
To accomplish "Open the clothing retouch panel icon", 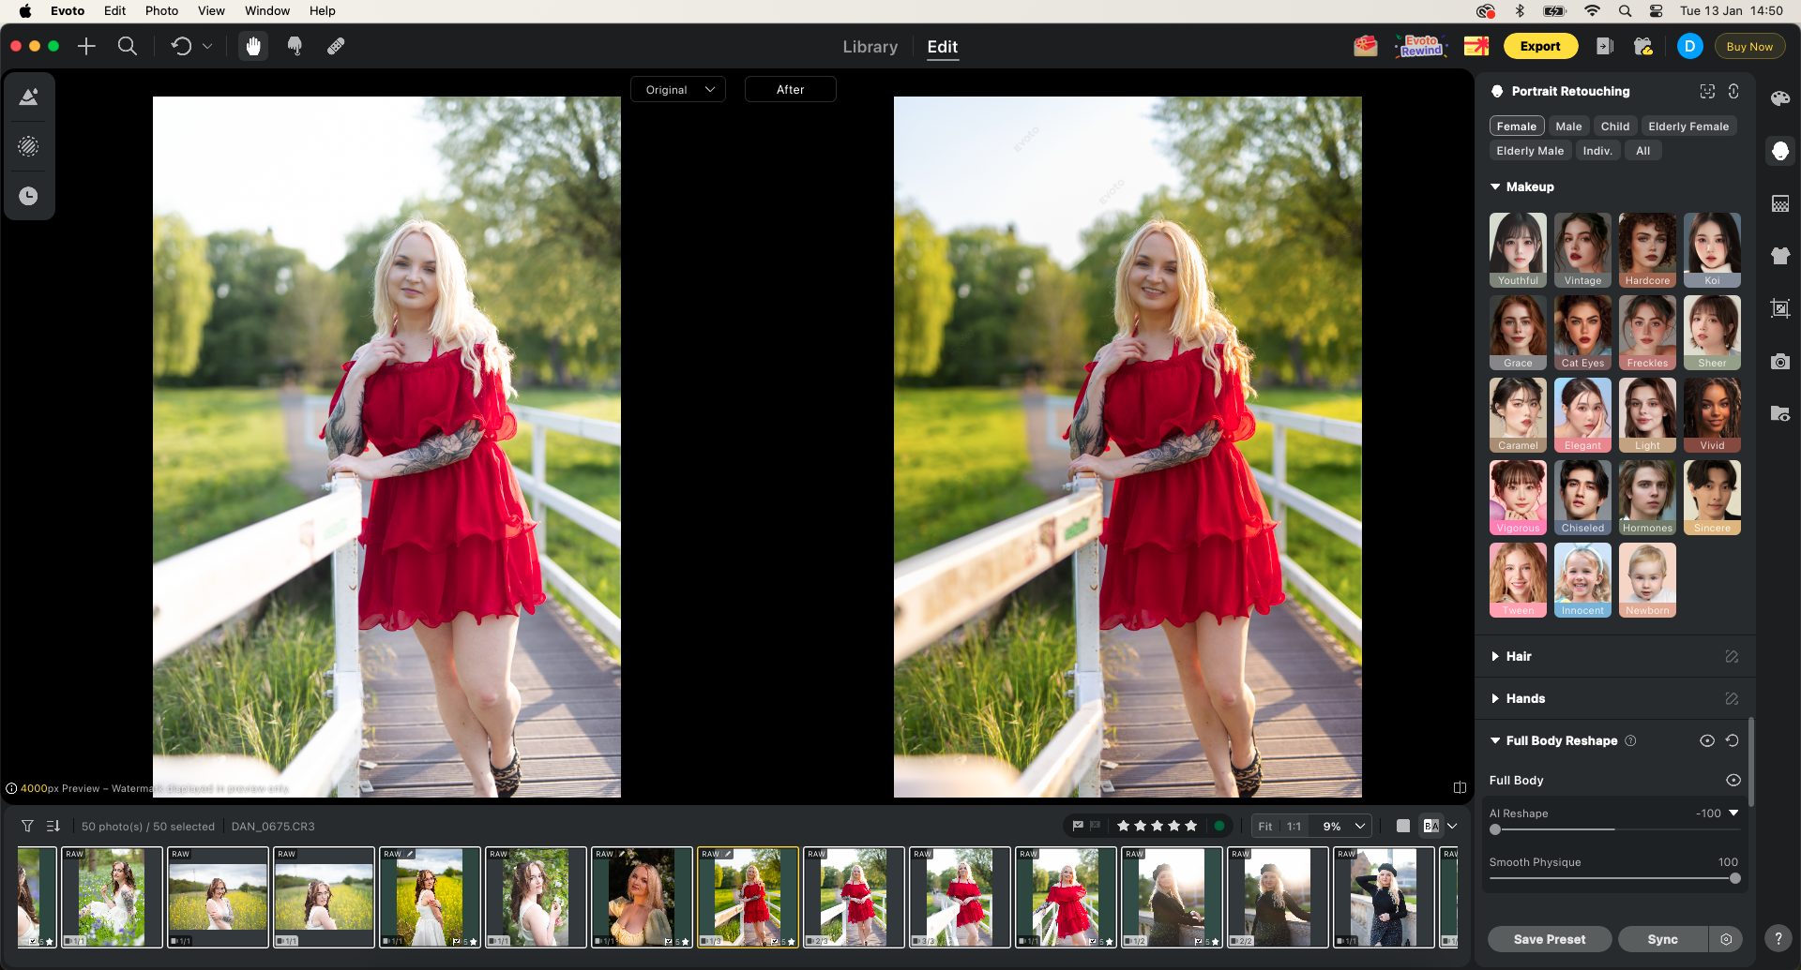I will coord(1779,256).
